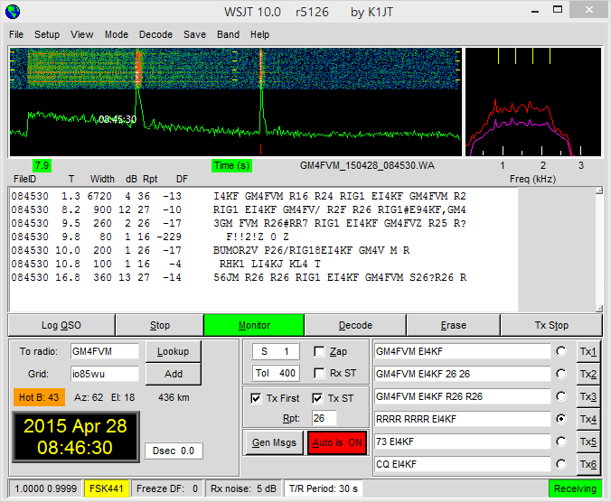The image size is (611, 502).
Task: Select radio button for GM4FVM EI4KF message
Action: coord(561,351)
